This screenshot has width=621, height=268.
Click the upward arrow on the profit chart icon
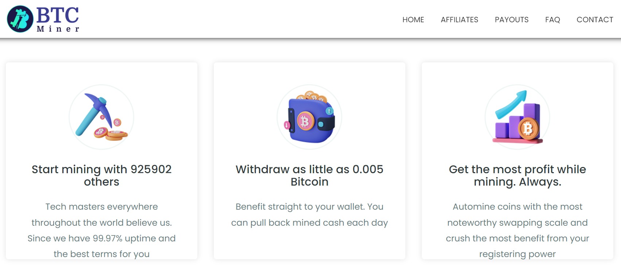[x=511, y=105]
